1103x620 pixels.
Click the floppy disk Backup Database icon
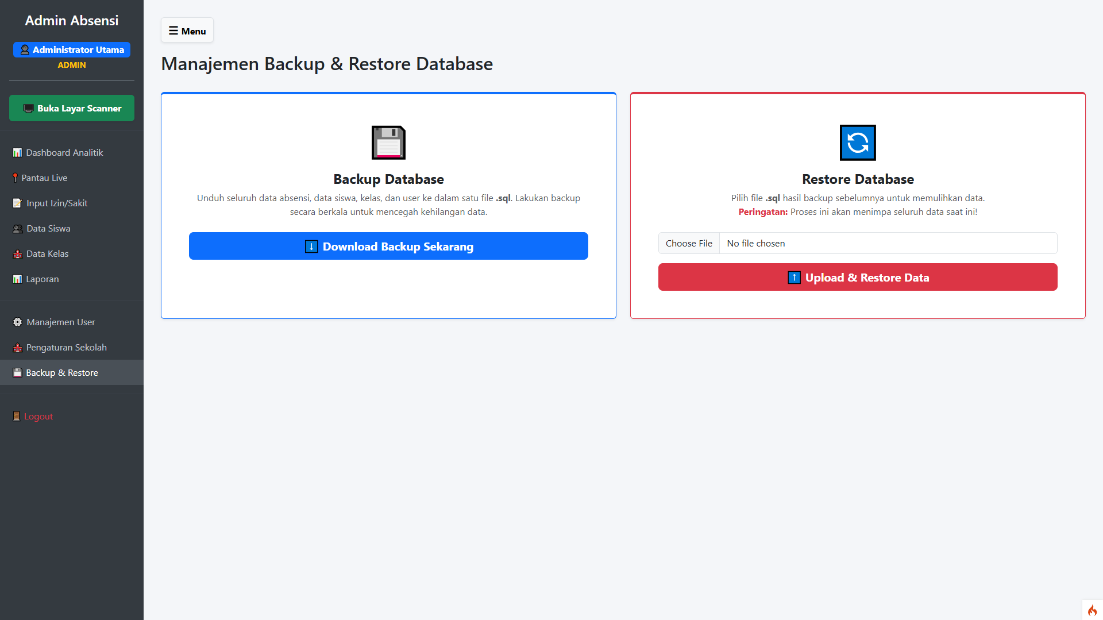pos(388,143)
